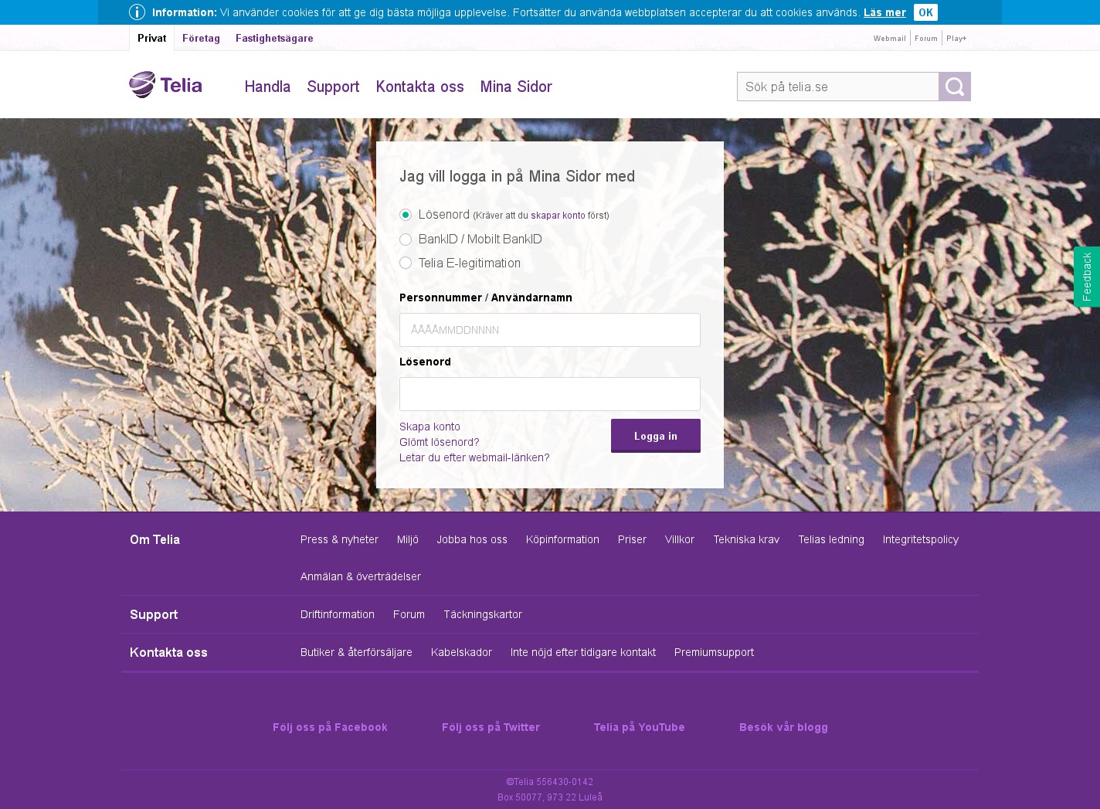Click the Skapa konto link
This screenshot has width=1100, height=809.
[x=429, y=427]
